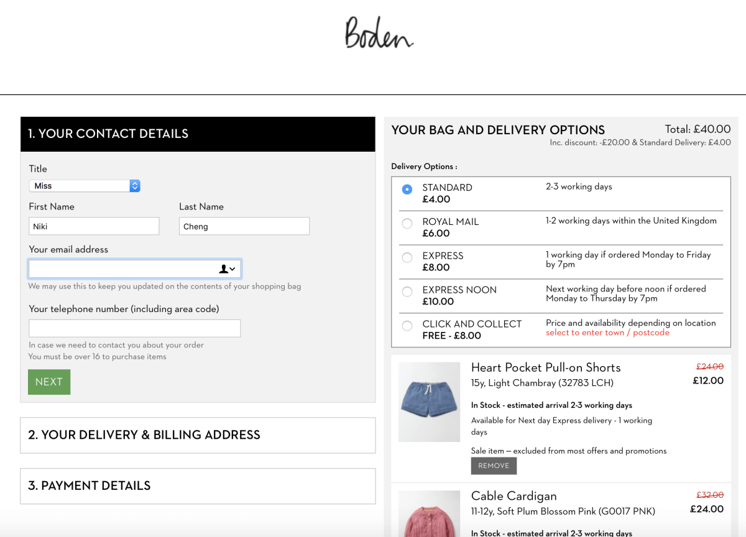Screen dimensions: 746x537
Task: Click the pink Cable Cardigan thumbnail
Action: pos(429,515)
